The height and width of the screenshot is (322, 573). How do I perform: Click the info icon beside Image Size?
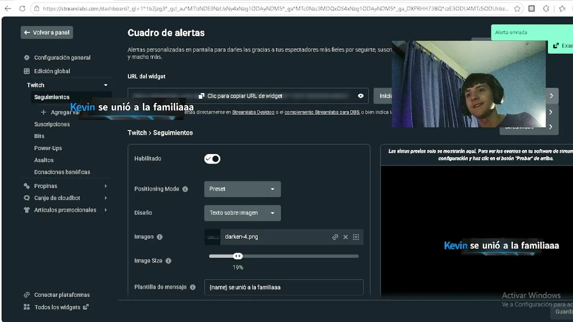click(x=168, y=261)
